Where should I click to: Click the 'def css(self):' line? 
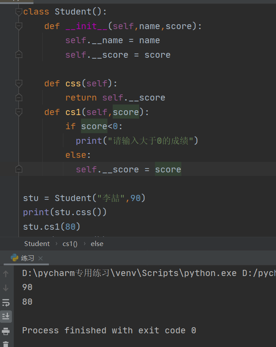81,84
